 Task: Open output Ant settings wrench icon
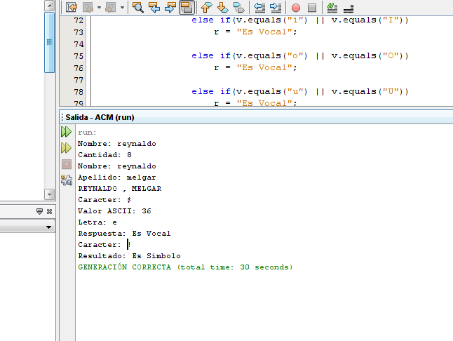tap(67, 180)
